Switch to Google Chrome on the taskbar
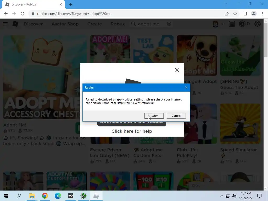The image size is (268, 201). [45, 196]
